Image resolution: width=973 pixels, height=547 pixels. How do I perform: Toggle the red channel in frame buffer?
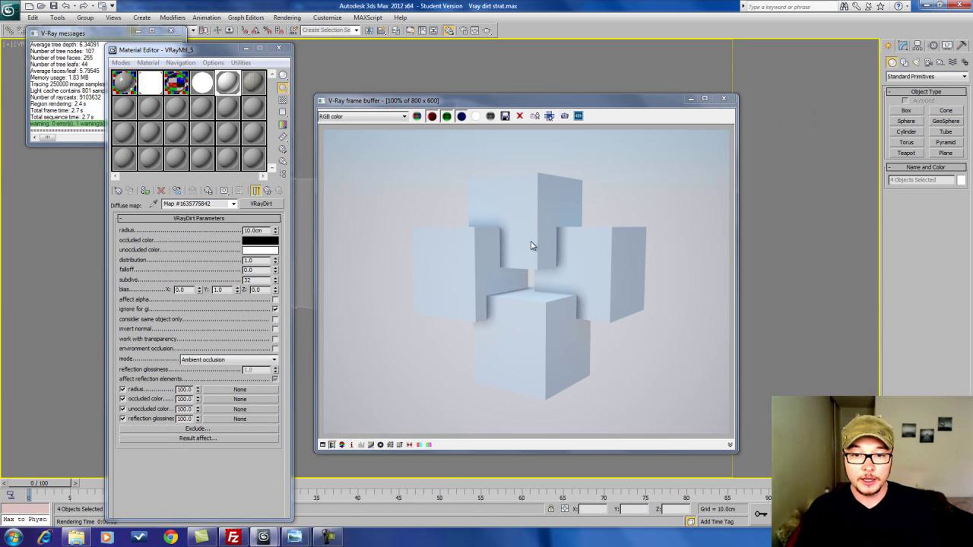(x=432, y=116)
